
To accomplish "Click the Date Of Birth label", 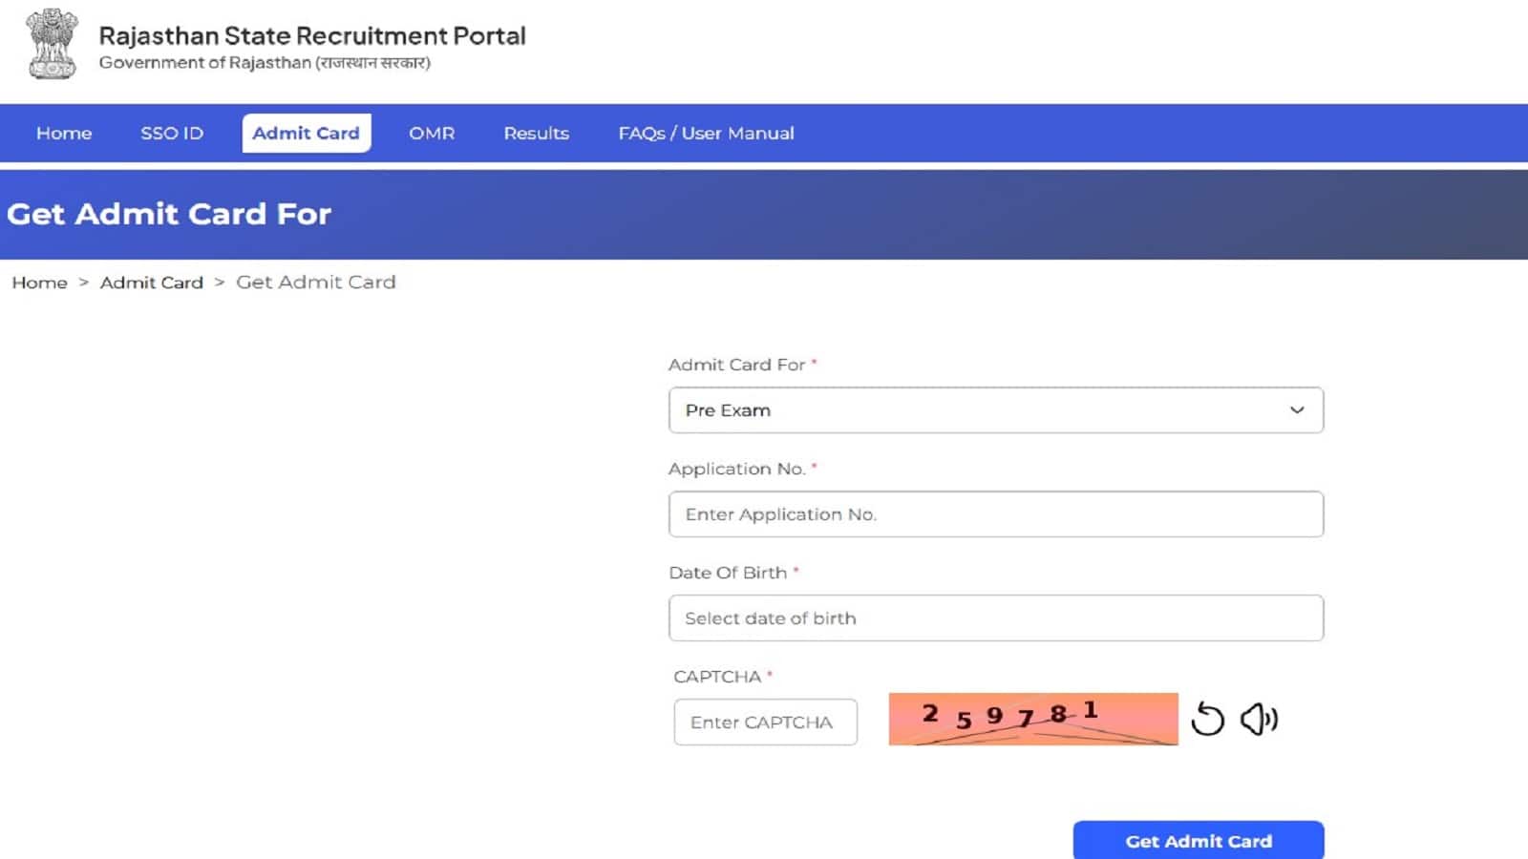I will (728, 573).
